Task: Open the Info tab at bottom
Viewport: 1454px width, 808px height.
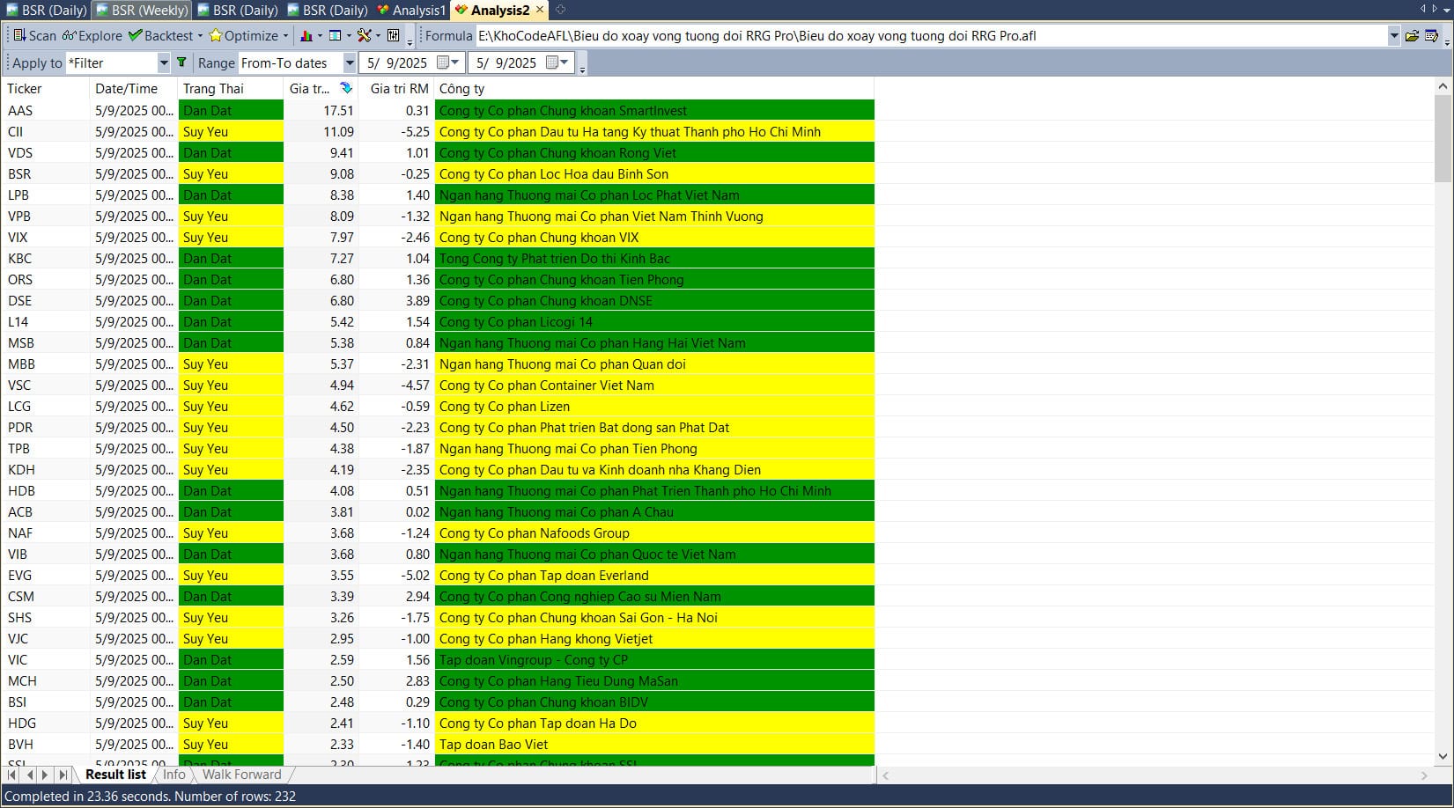Action: click(174, 775)
